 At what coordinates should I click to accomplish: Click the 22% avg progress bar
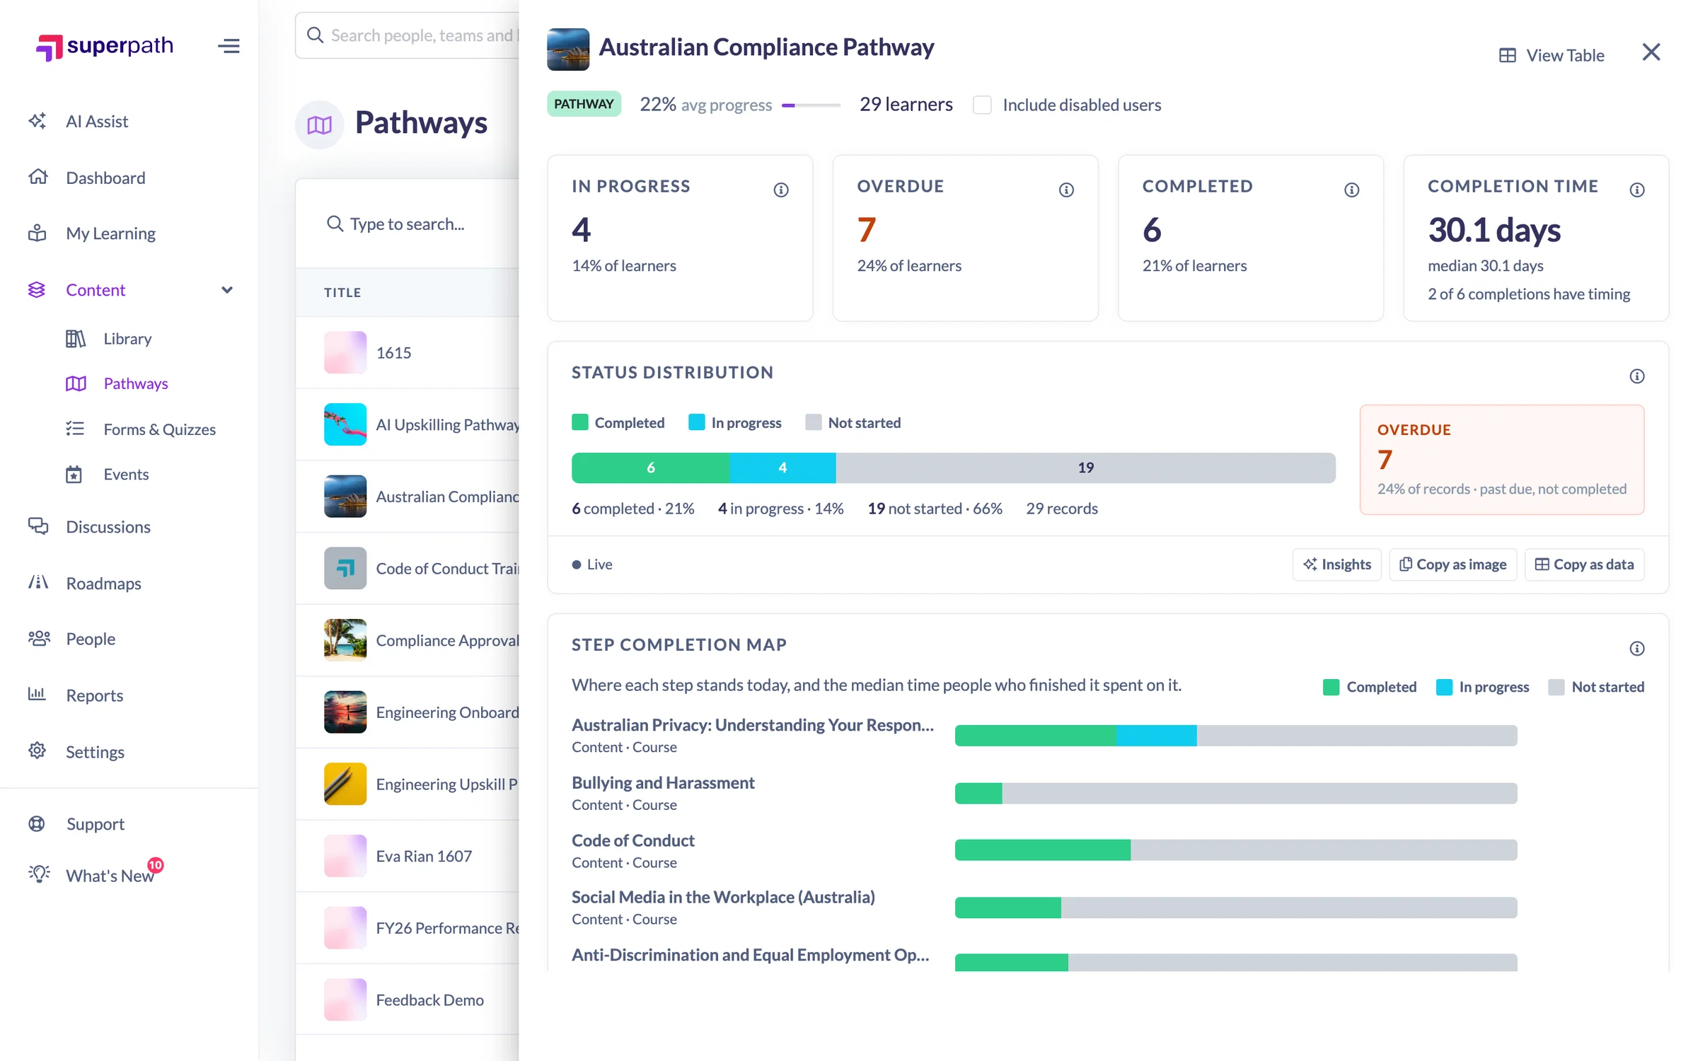click(811, 105)
